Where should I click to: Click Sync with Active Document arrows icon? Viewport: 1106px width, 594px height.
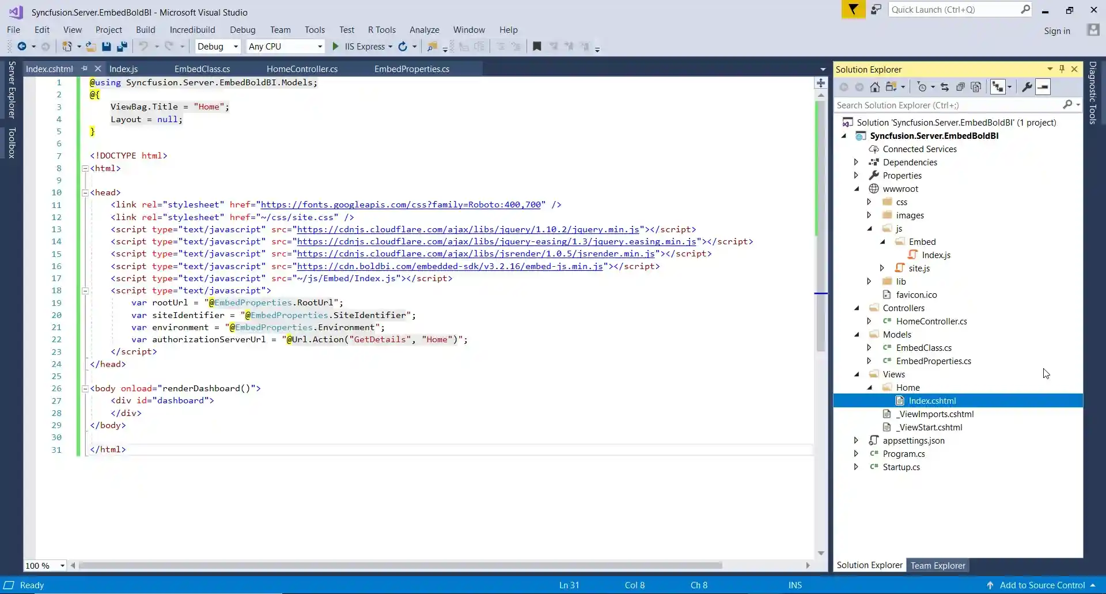click(944, 87)
